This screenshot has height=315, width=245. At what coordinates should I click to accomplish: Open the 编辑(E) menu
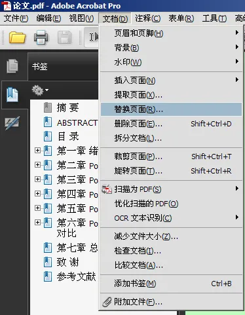coord(48,18)
